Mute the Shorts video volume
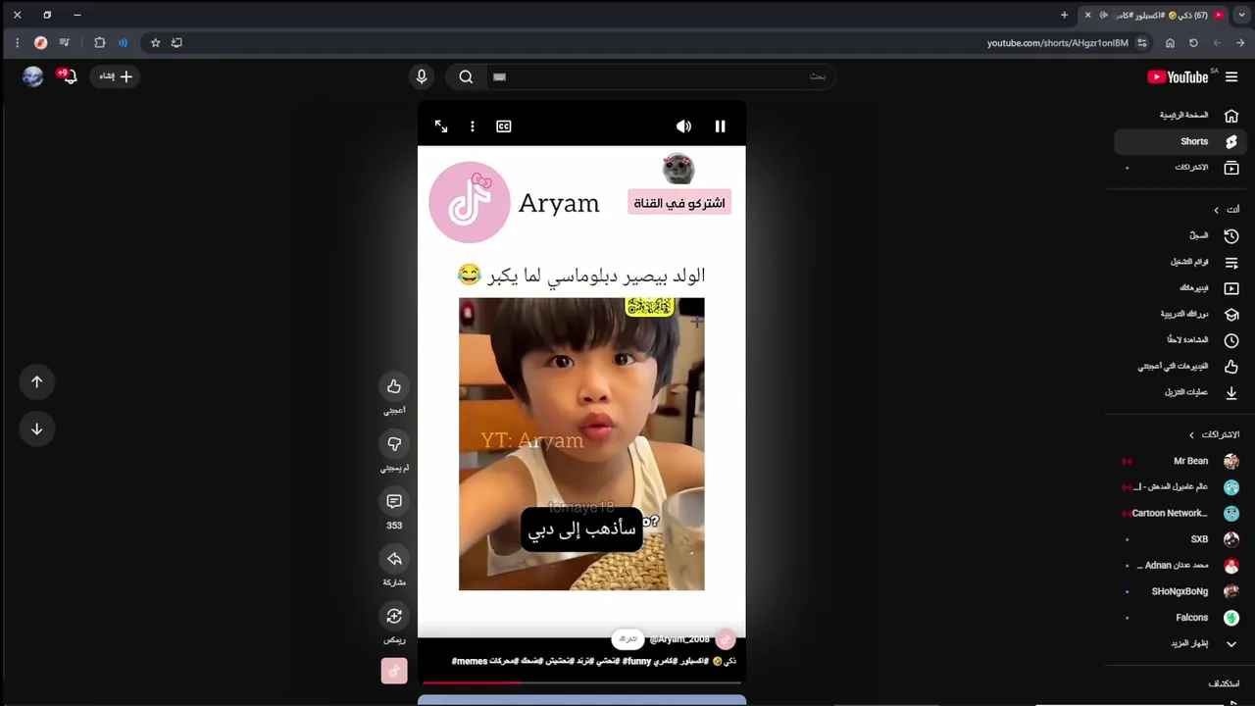Screen dimensions: 1255x706 (683, 126)
